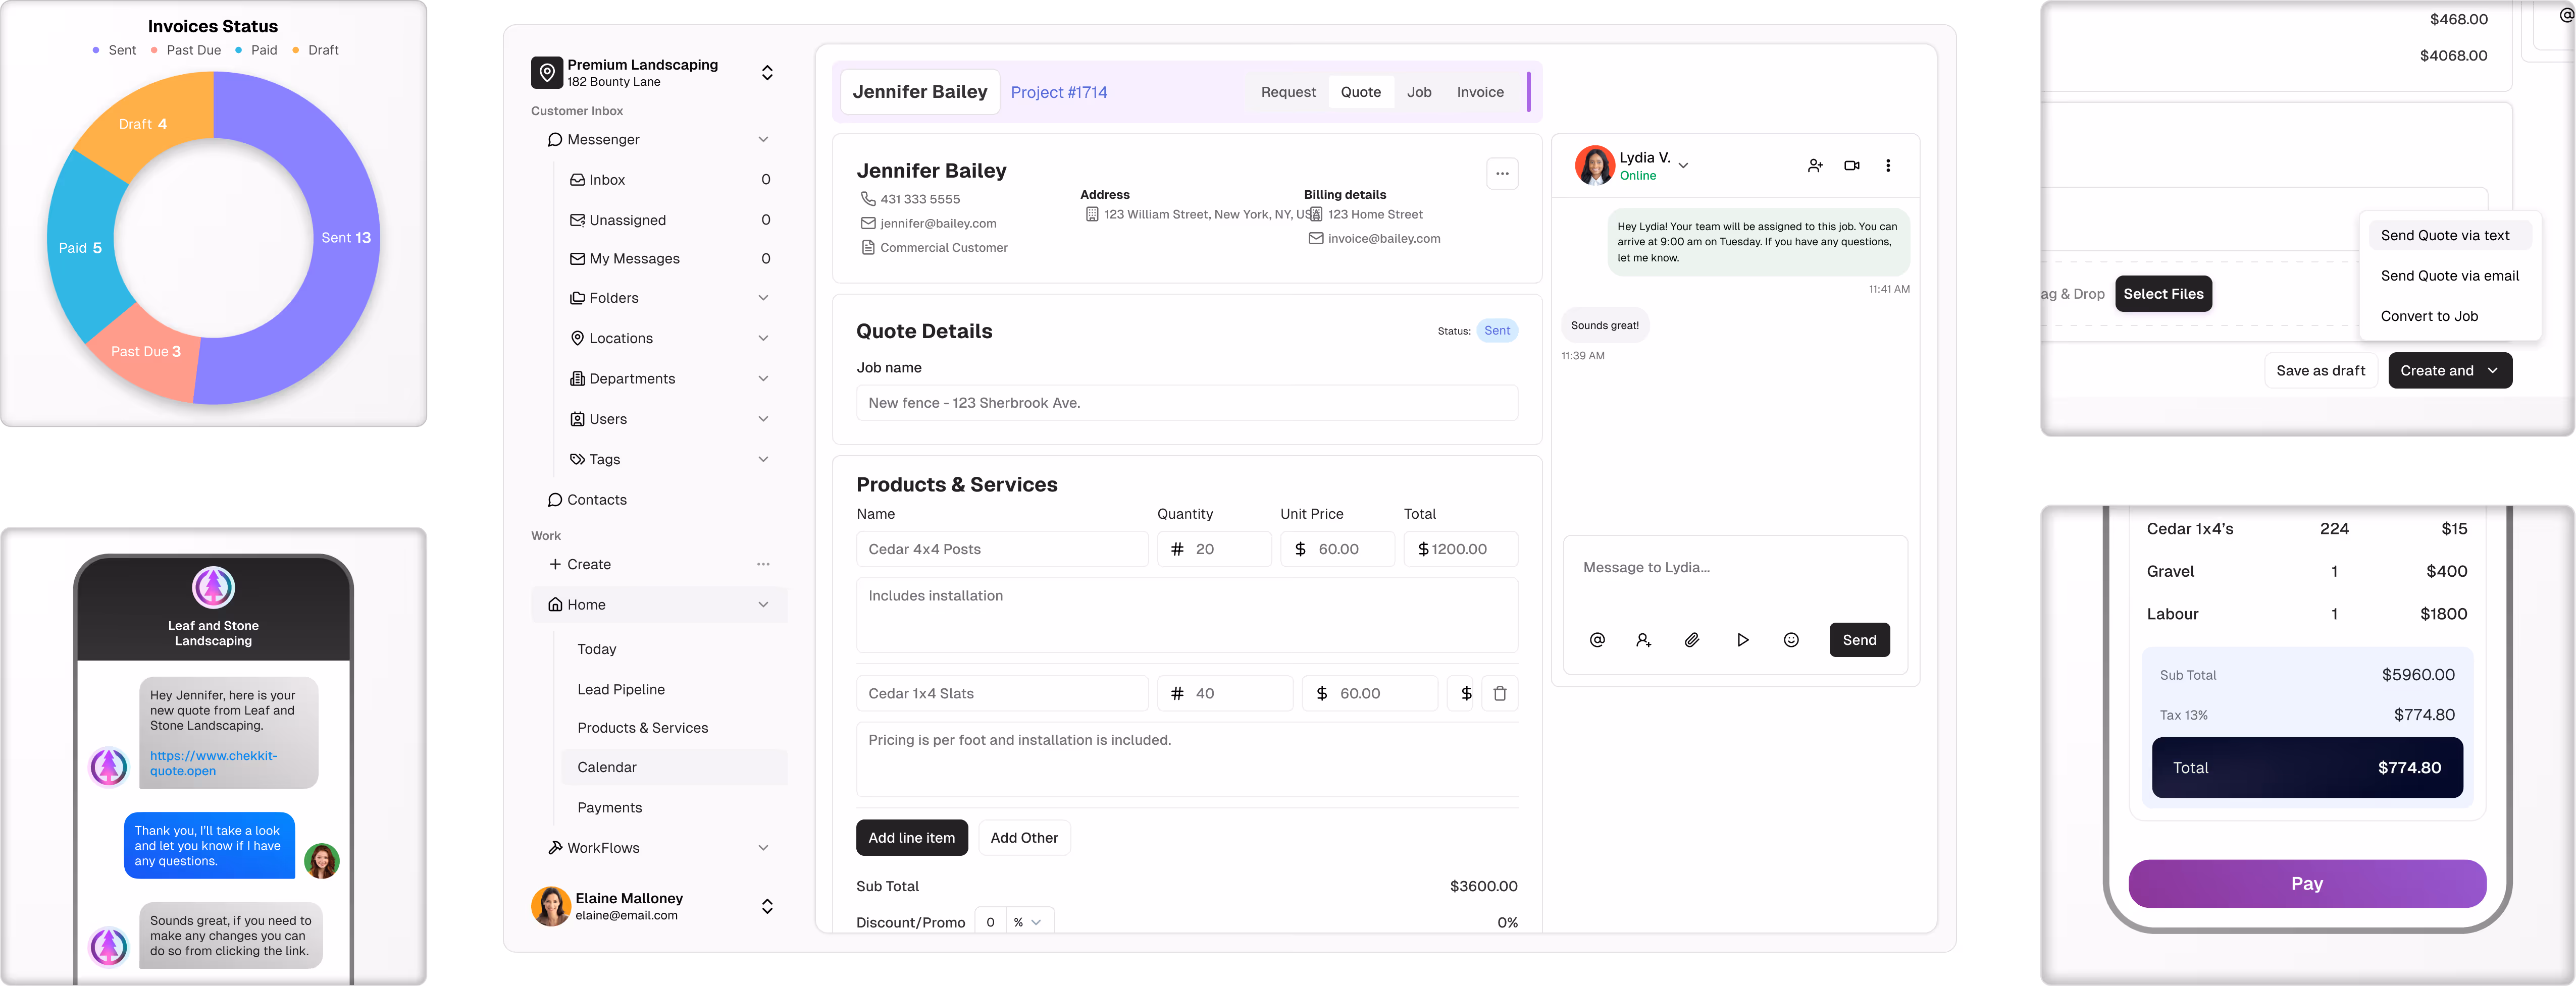Select the Contacts icon in sidebar
The image size is (2576, 986).
pyautogui.click(x=556, y=500)
